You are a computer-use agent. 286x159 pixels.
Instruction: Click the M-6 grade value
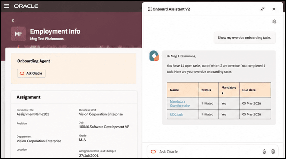82,140
